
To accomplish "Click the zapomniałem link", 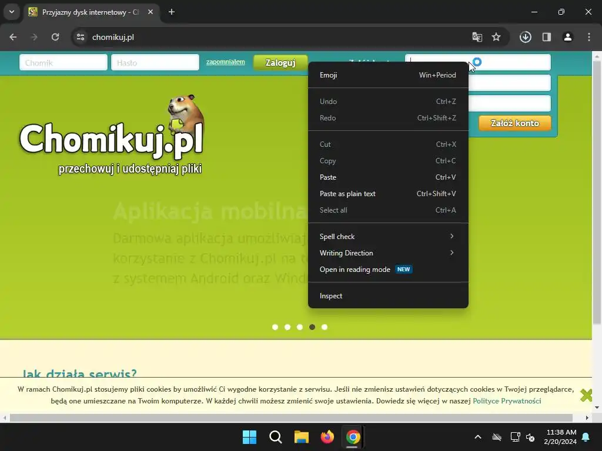I will click(x=225, y=62).
